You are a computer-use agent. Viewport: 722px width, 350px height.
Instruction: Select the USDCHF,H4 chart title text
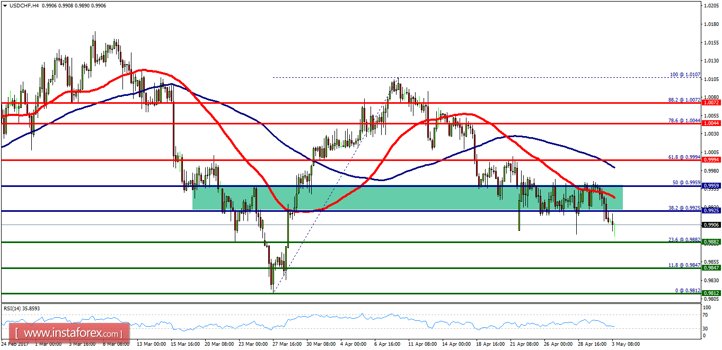24,5
